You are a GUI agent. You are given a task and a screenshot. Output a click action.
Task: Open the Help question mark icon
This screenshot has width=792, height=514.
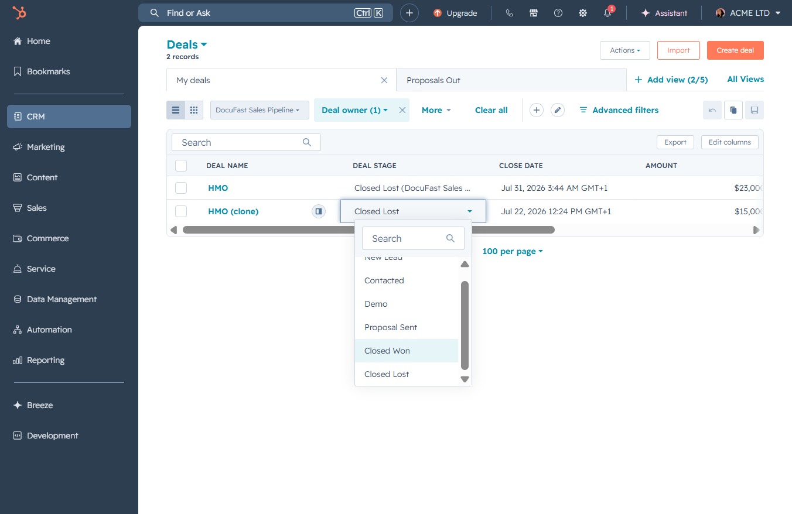point(558,13)
